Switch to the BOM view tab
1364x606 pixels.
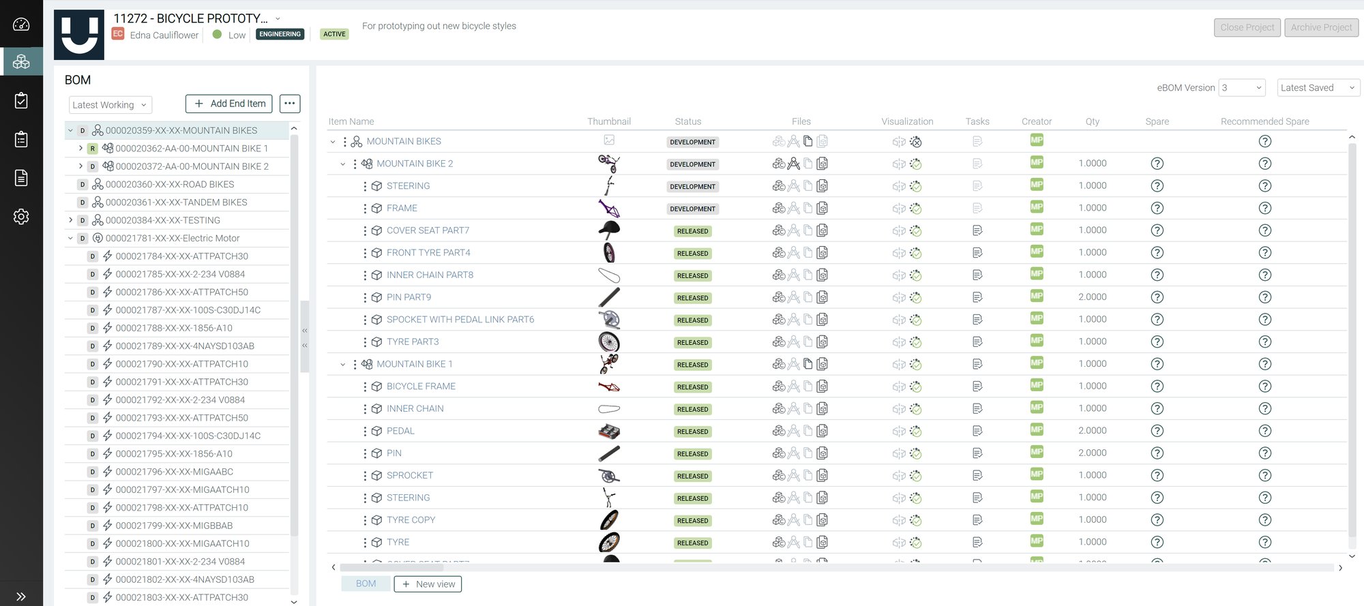click(366, 584)
